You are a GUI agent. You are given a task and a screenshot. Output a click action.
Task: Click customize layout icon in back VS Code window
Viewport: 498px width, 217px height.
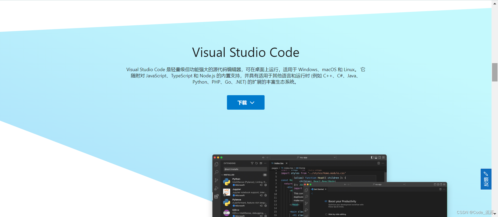click(x=383, y=157)
